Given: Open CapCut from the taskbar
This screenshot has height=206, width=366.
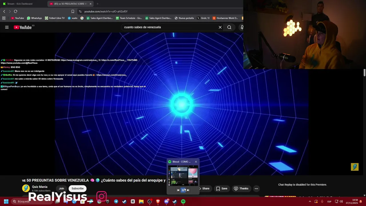Looking at the screenshot, I should (x=133, y=201).
